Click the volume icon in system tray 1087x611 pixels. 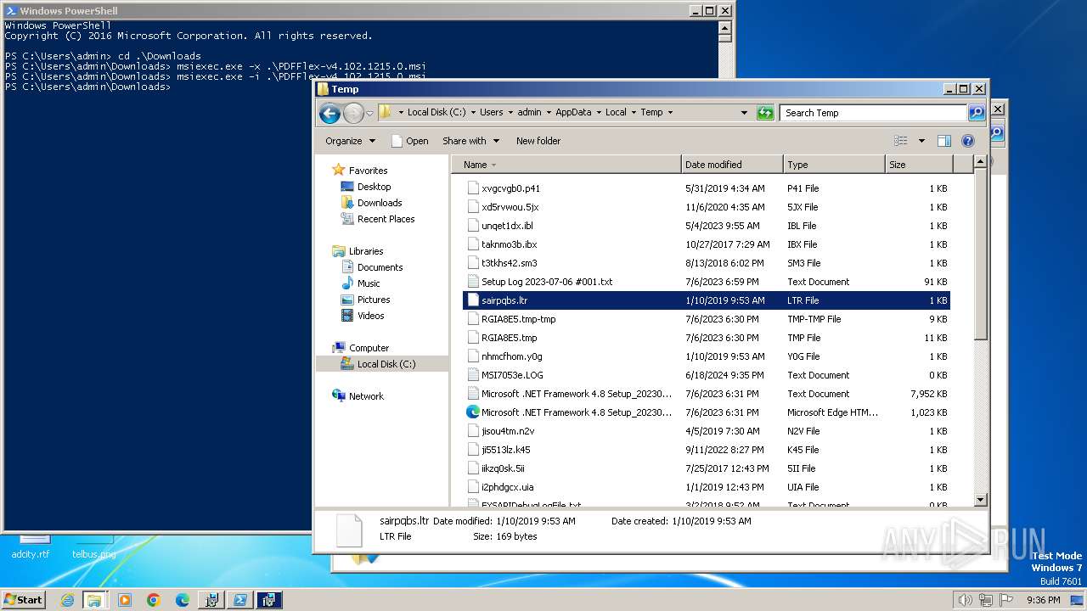point(965,600)
